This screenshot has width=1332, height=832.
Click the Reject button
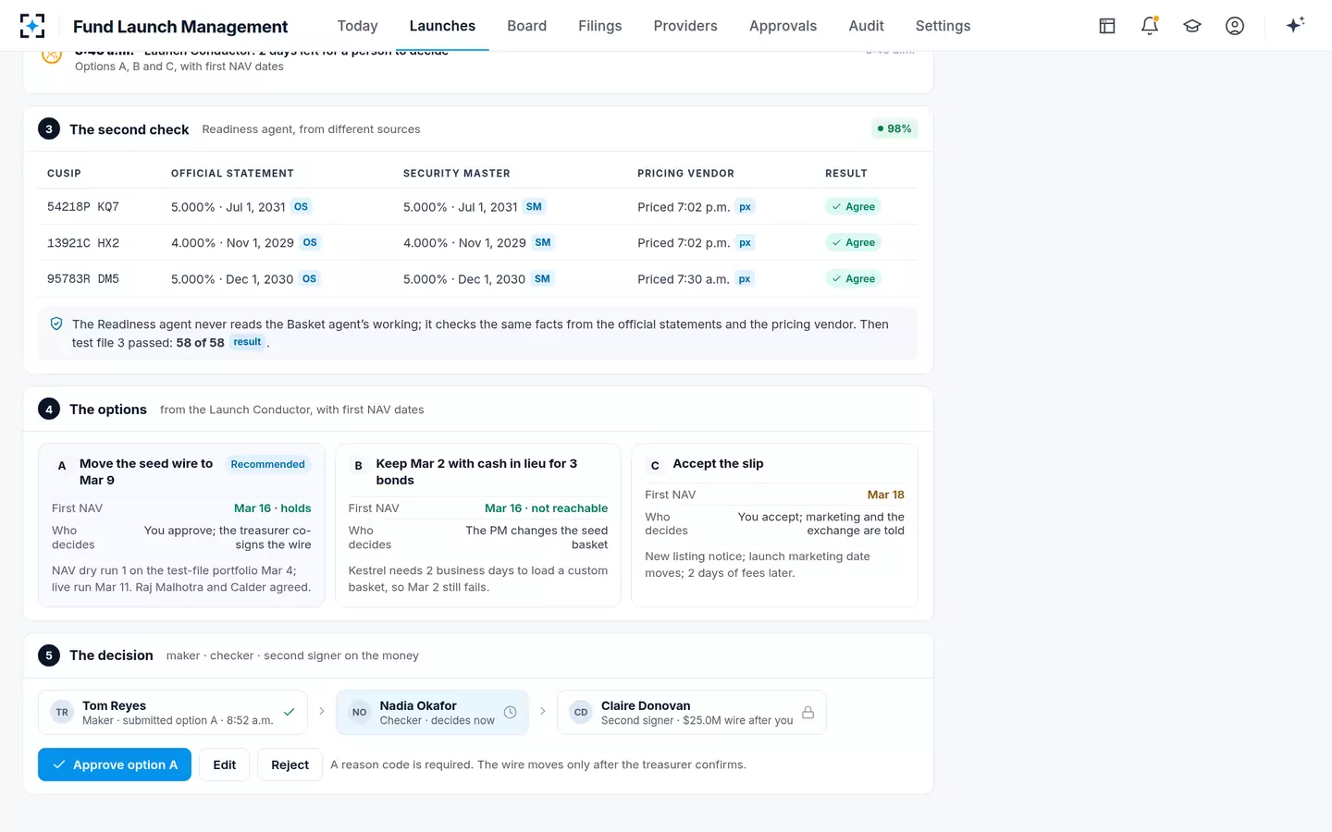pos(290,765)
